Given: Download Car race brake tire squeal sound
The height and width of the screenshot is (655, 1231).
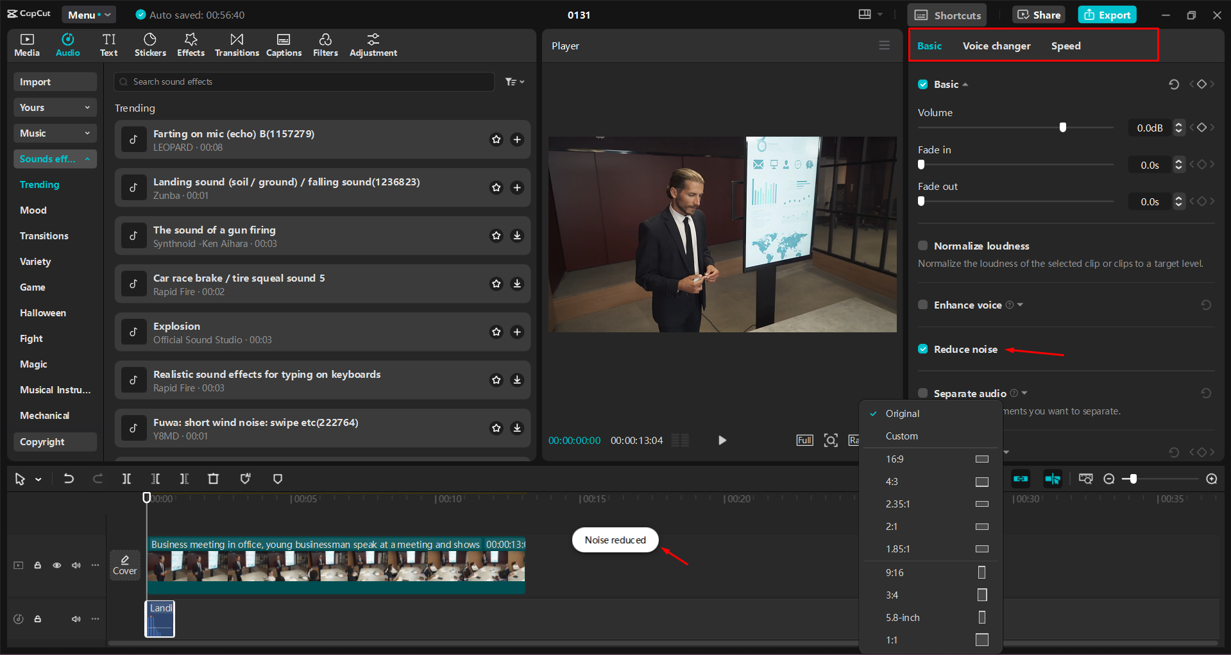Looking at the screenshot, I should click(517, 284).
